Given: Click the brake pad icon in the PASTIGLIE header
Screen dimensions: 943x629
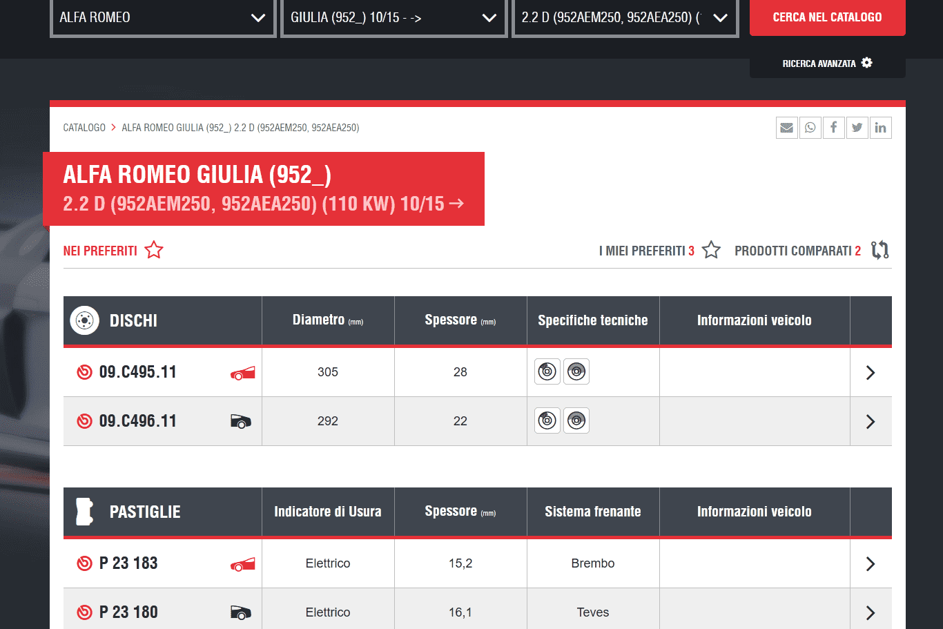Looking at the screenshot, I should tap(84, 512).
